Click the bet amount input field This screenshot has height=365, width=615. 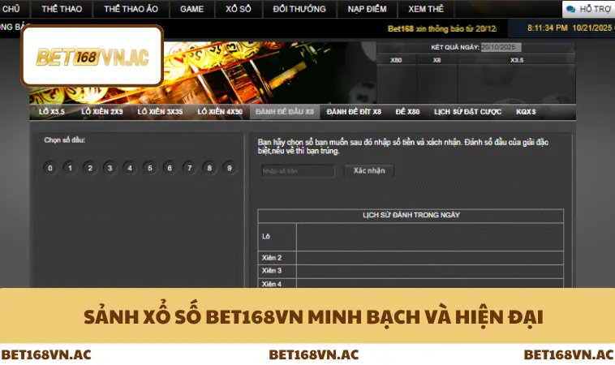click(298, 171)
